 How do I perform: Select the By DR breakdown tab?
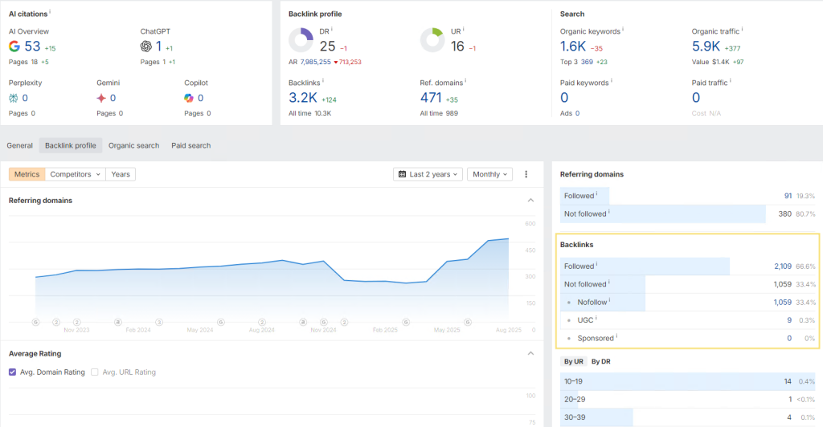600,362
